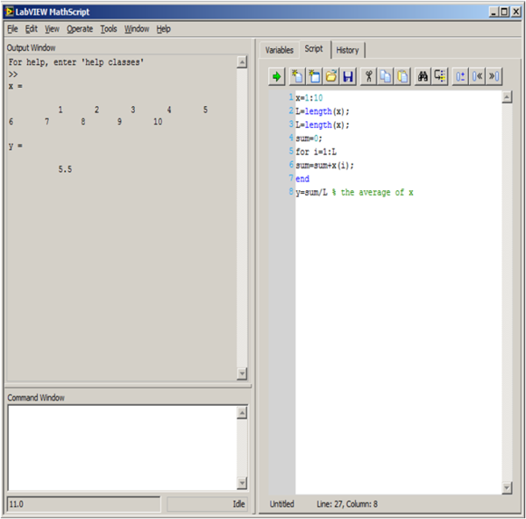Click the script editor scrollbar down arrow
Viewport: 526px width, 519px height.
point(507,487)
